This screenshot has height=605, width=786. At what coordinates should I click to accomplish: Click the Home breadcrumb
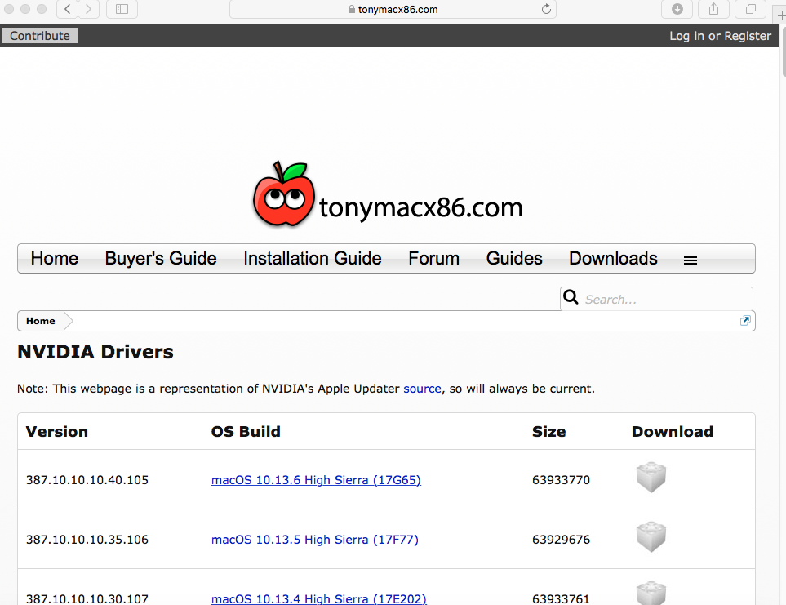41,321
